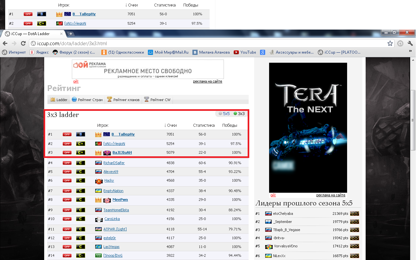The image size is (416, 260).
Task: Click the РЕКЛАМНОЕ МЕСТО СВОБОДНО banner
Action: coord(148,69)
